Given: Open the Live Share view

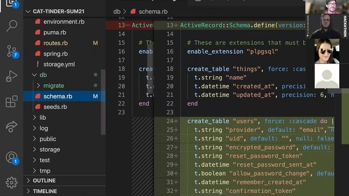Looking at the screenshot, I should (11, 127).
